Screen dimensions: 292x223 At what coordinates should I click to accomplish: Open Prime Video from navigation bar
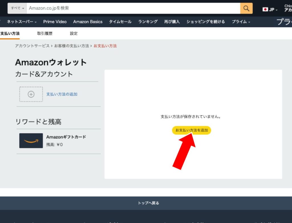click(55, 22)
